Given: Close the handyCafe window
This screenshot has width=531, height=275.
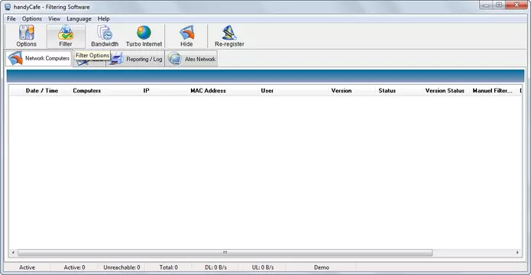Looking at the screenshot, I should [x=516, y=5].
